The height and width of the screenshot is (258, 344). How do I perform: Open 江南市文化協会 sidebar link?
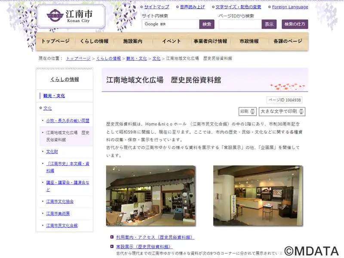click(x=60, y=201)
